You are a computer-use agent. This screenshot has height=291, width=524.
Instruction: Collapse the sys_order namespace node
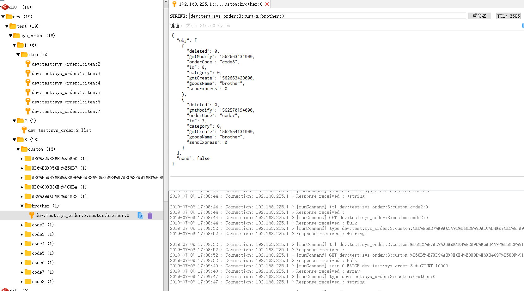click(x=11, y=36)
